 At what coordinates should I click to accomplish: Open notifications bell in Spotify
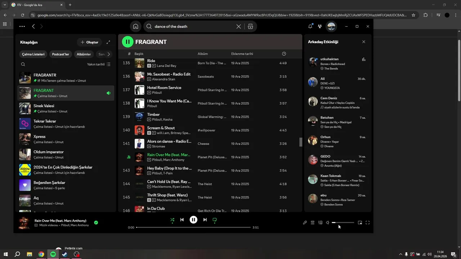coord(310,26)
